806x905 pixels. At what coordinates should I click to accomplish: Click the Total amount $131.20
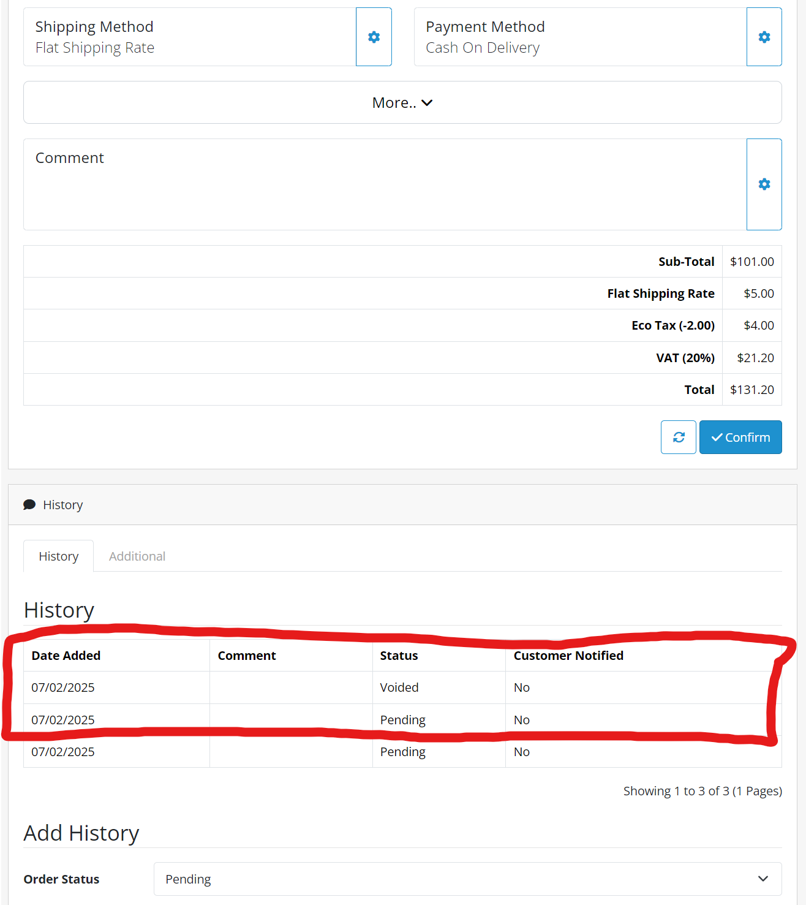click(752, 390)
